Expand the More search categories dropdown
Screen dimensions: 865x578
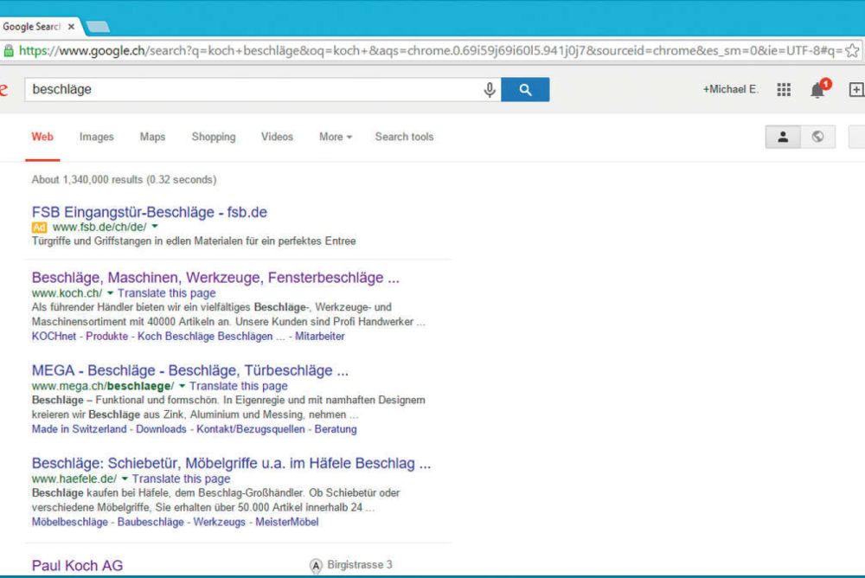[x=336, y=137]
